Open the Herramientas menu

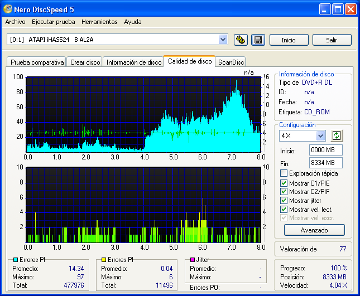(x=99, y=22)
